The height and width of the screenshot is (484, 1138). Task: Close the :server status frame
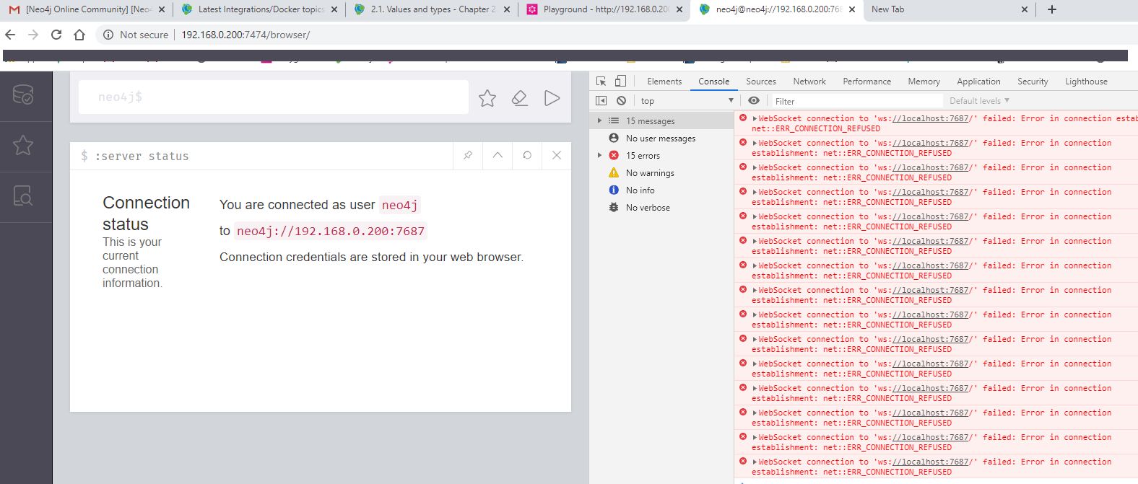pyautogui.click(x=557, y=155)
